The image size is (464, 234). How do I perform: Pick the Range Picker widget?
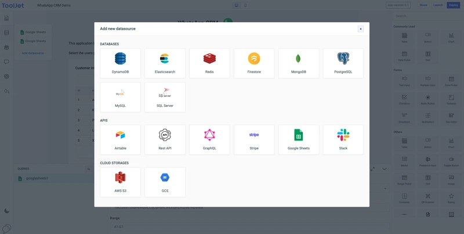pyautogui.click(x=404, y=180)
